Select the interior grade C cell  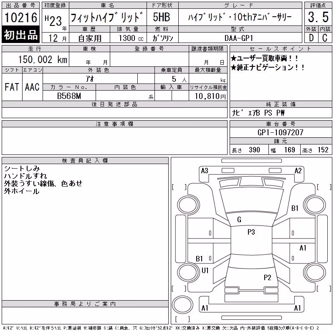click(x=325, y=38)
